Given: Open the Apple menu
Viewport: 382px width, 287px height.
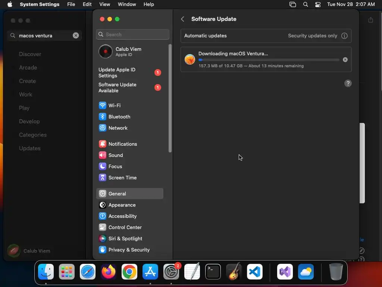Looking at the screenshot, I should pyautogui.click(x=10, y=4).
